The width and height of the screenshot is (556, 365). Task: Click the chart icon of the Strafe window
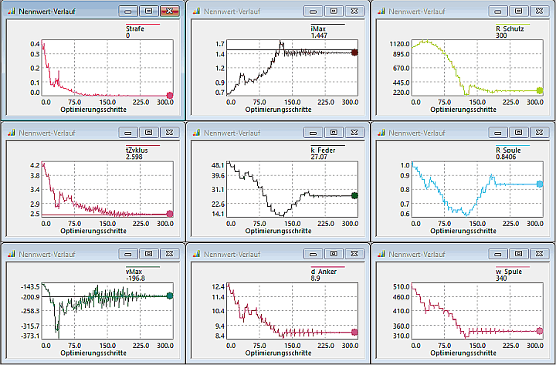click(11, 12)
